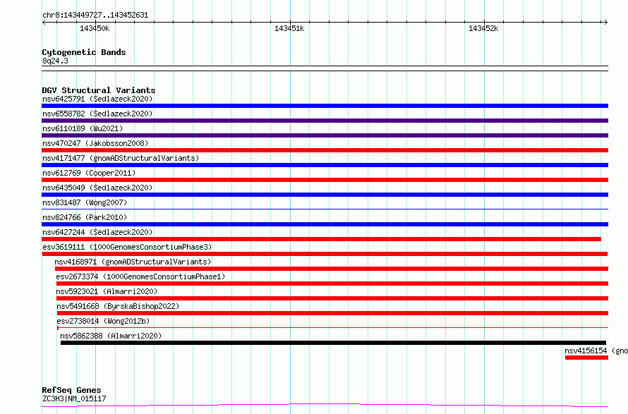Click the purple bar for nsv6558782

coord(325,121)
